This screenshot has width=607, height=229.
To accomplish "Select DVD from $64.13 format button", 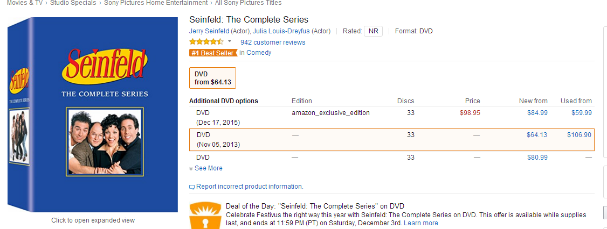I will pos(212,78).
